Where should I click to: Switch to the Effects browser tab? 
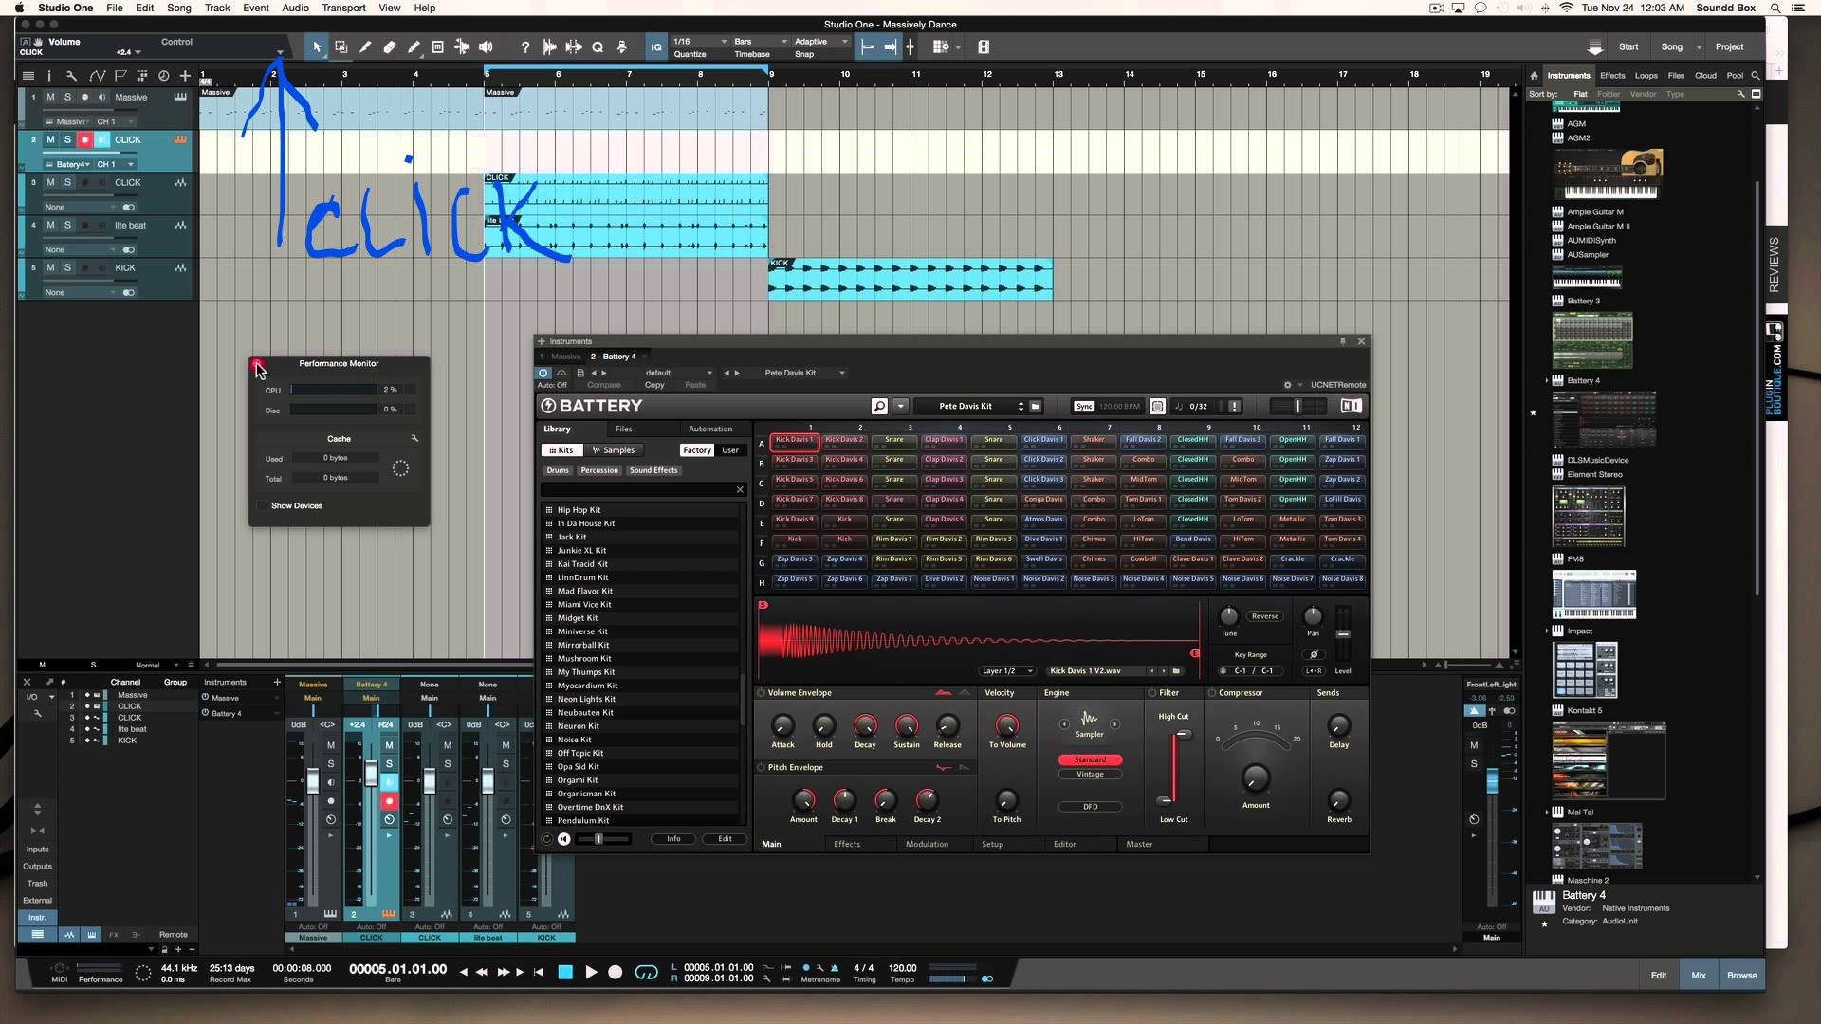pyautogui.click(x=1611, y=75)
